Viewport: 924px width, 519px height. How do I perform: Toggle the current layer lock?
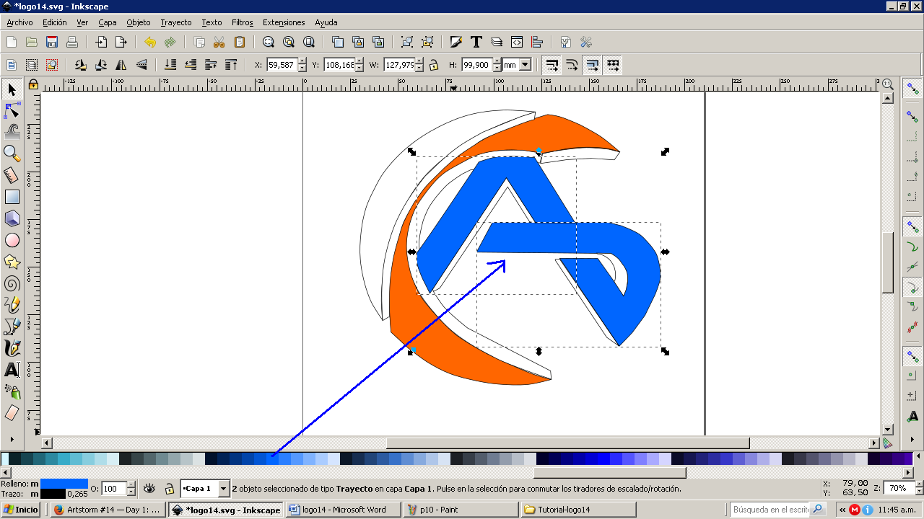(169, 489)
